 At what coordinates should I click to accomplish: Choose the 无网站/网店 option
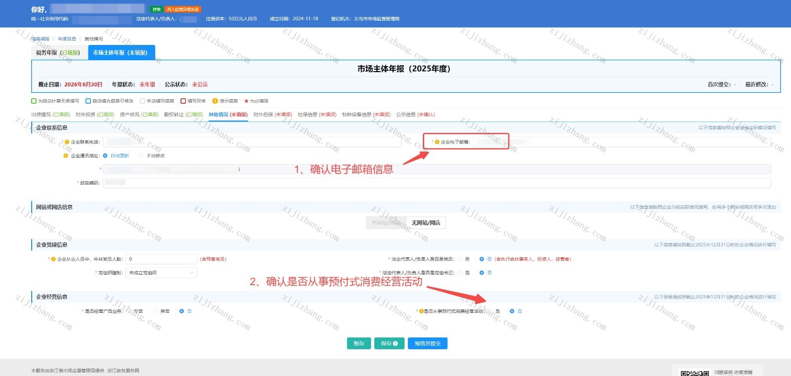pyautogui.click(x=426, y=223)
